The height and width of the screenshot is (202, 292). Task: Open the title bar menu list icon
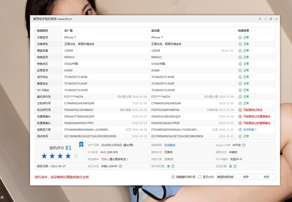[260, 19]
